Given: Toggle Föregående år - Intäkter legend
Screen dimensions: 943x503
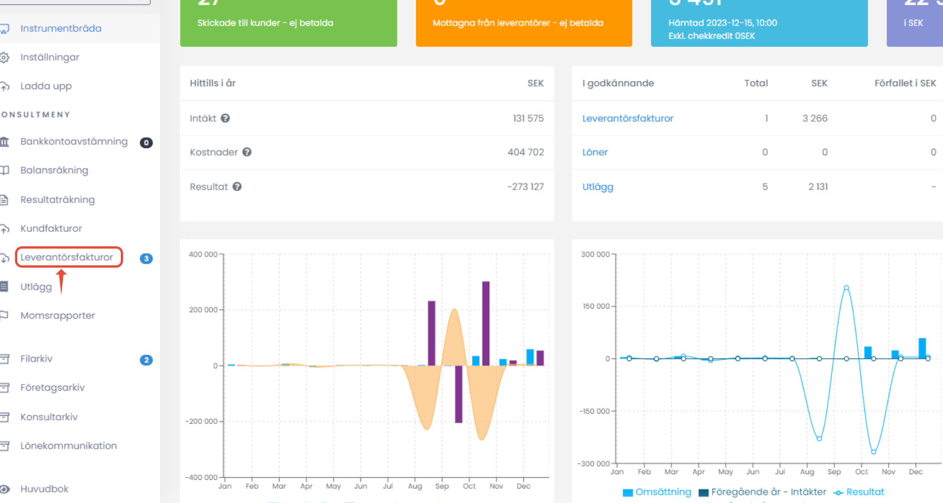Looking at the screenshot, I should pos(763,492).
